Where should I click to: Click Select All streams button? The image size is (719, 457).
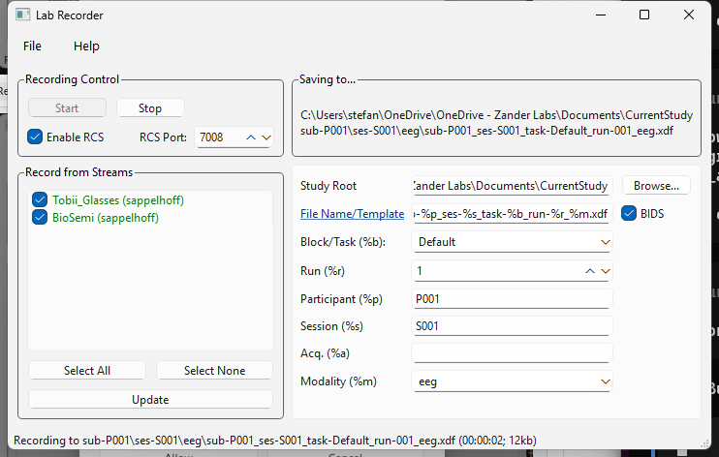click(87, 371)
